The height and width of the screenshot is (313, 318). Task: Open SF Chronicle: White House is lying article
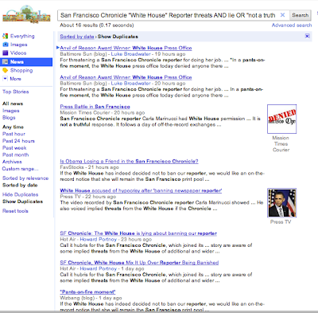tap(138, 233)
